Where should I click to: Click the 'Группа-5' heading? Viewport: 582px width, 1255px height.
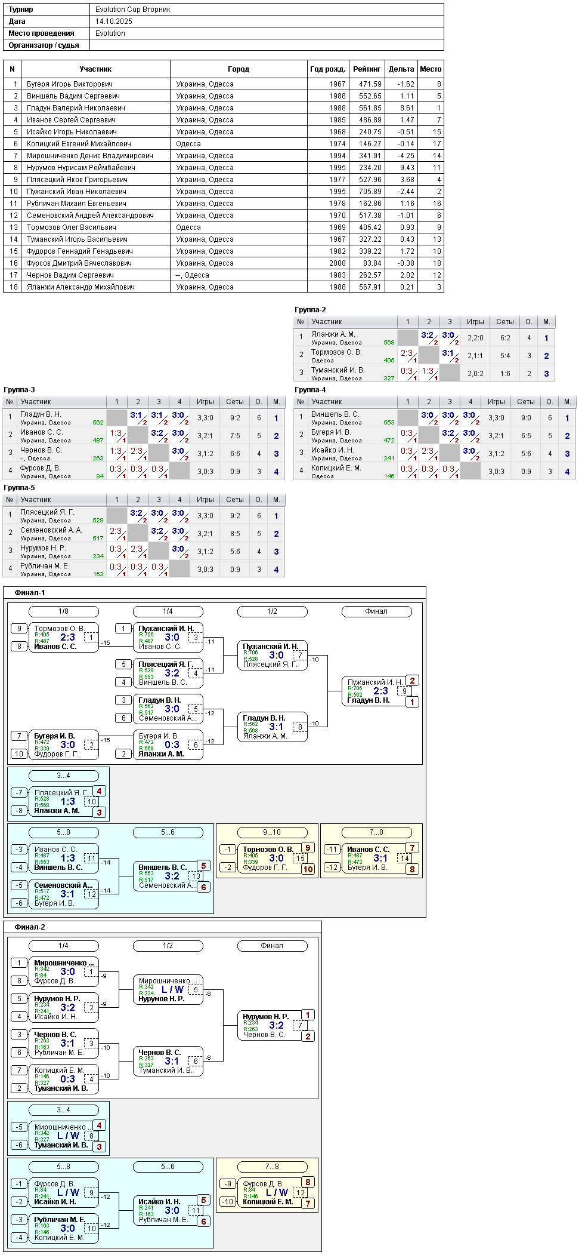[x=19, y=488]
